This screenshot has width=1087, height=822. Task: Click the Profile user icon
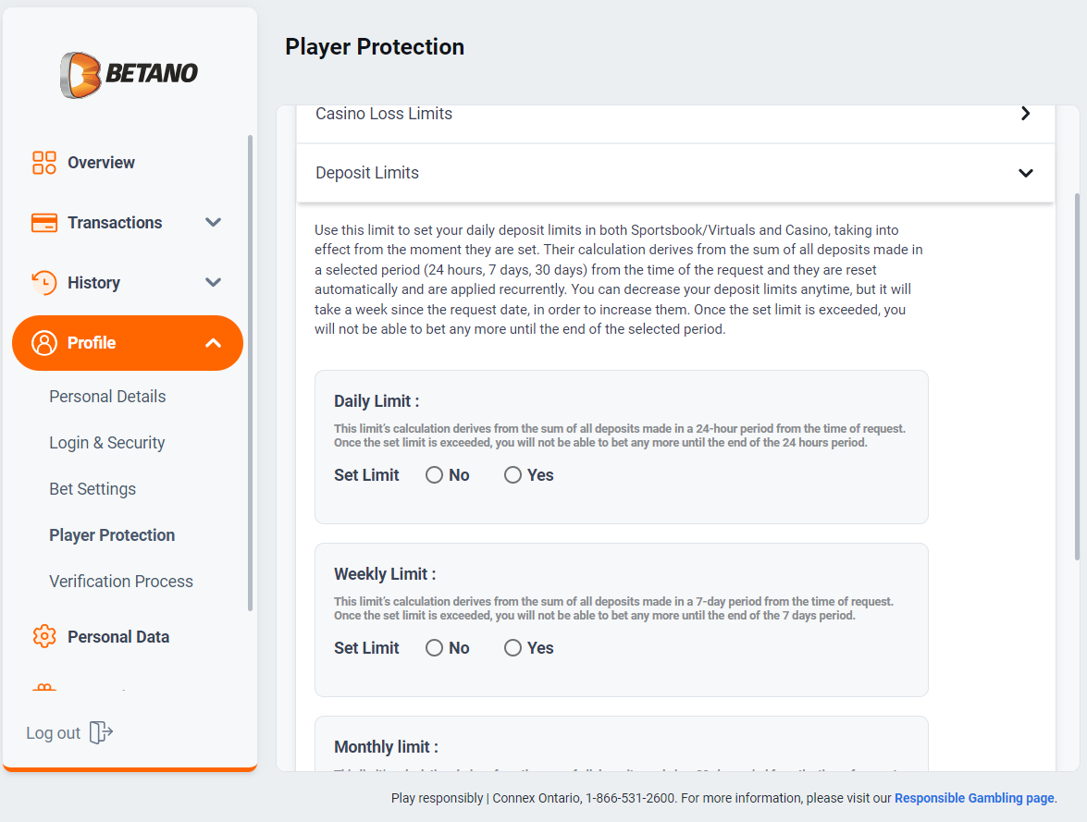[44, 343]
